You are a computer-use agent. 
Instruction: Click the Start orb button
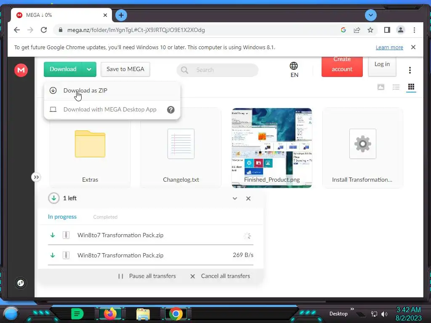[x=11, y=314]
